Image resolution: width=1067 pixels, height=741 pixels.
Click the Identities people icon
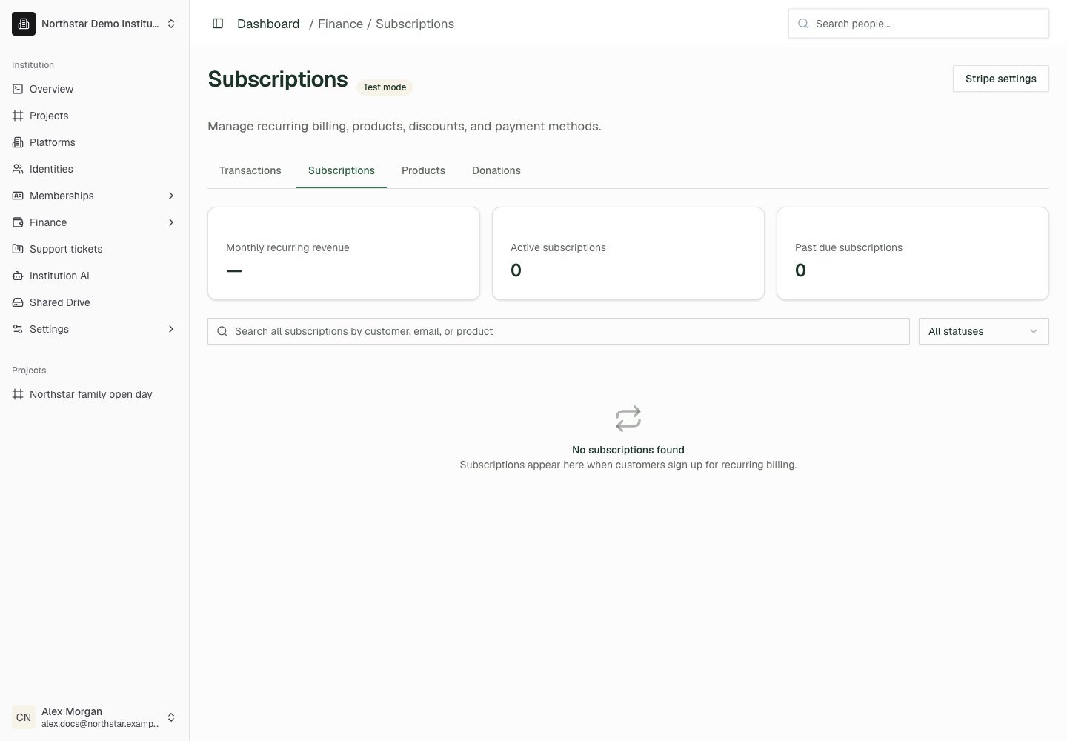(x=18, y=169)
